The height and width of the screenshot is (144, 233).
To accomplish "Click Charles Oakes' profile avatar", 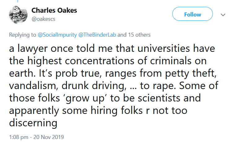I will tap(17, 14).
